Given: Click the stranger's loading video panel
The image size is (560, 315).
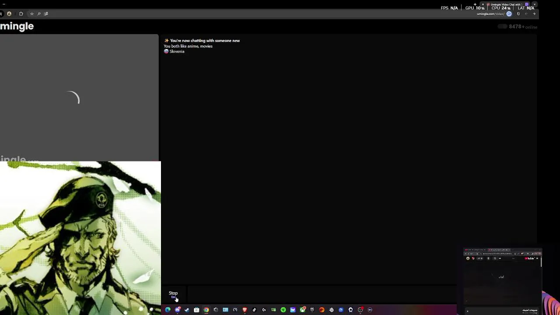Looking at the screenshot, I should (79, 98).
